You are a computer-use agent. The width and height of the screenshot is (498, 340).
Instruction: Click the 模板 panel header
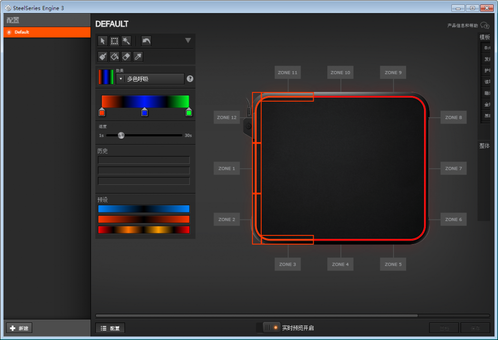[x=485, y=37]
